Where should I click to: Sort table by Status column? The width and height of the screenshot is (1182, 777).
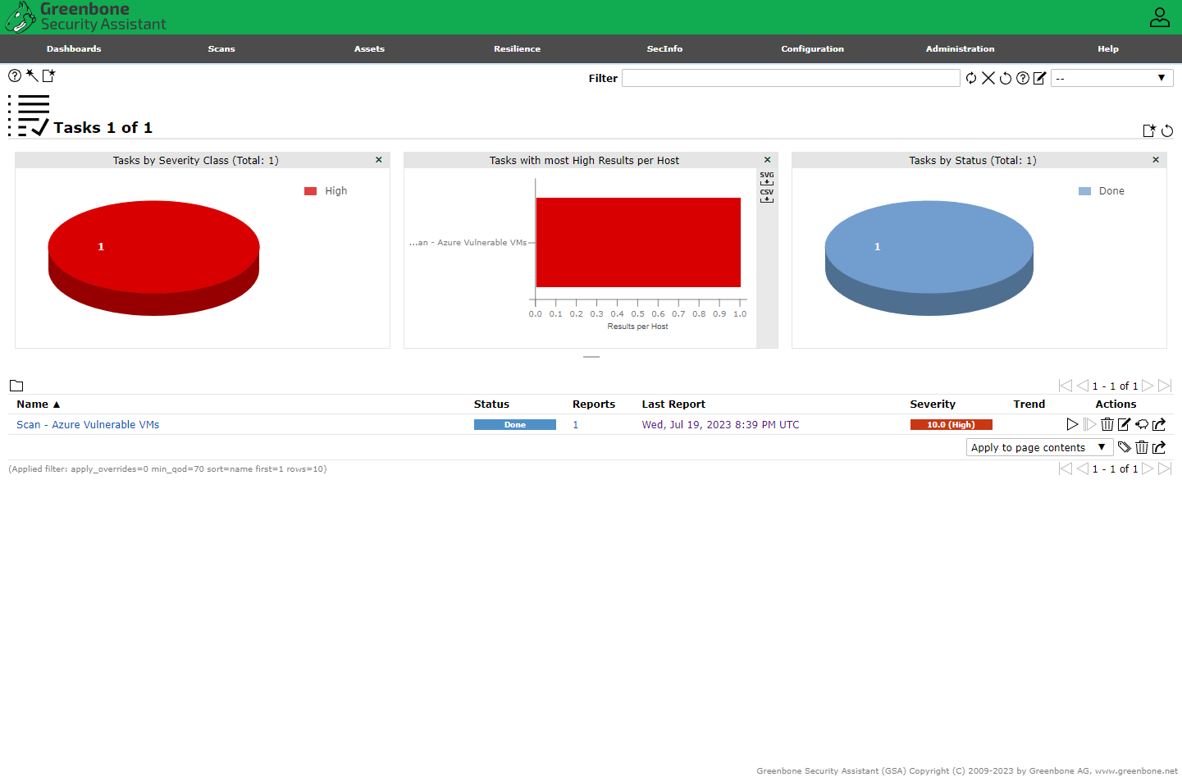point(491,404)
